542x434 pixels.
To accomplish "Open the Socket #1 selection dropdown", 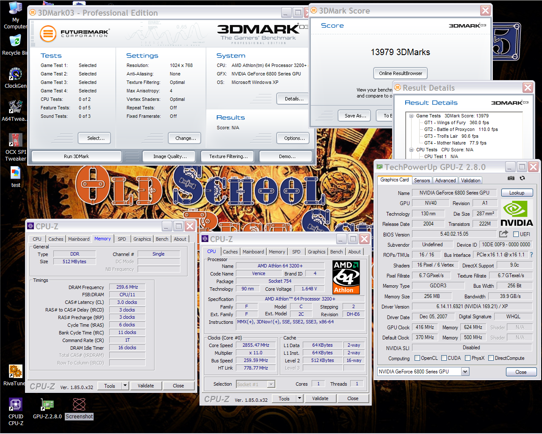I will pyautogui.click(x=271, y=384).
